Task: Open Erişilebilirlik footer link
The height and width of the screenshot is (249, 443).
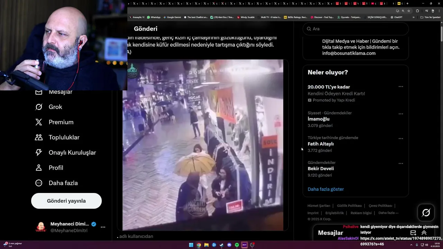Action: [334, 213]
